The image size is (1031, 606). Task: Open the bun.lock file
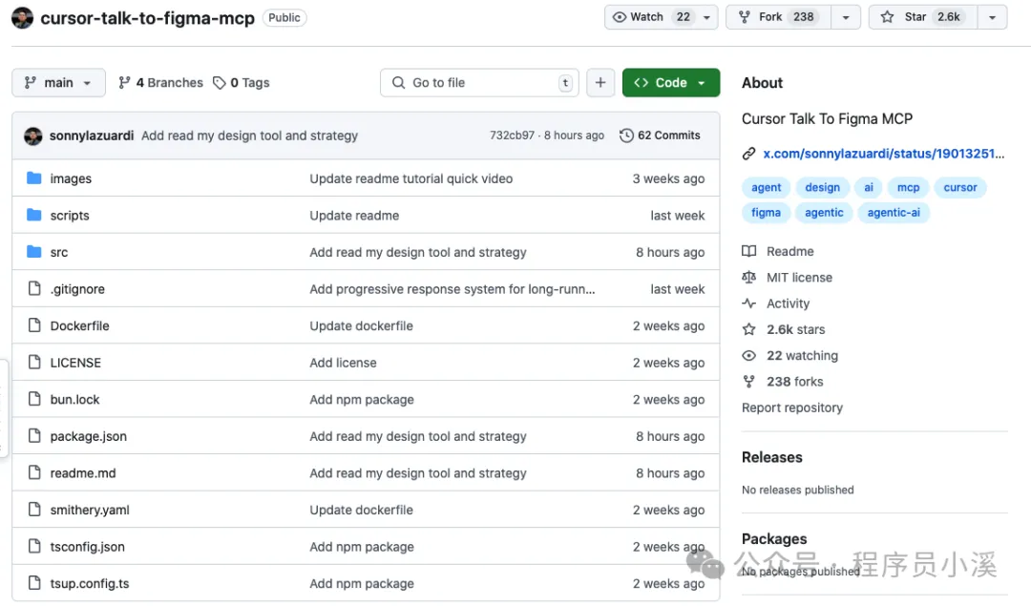point(75,400)
